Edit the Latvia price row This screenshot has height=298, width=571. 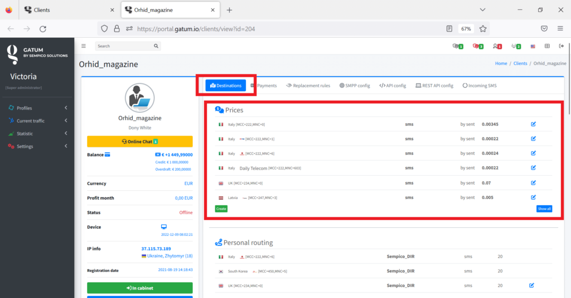click(533, 197)
